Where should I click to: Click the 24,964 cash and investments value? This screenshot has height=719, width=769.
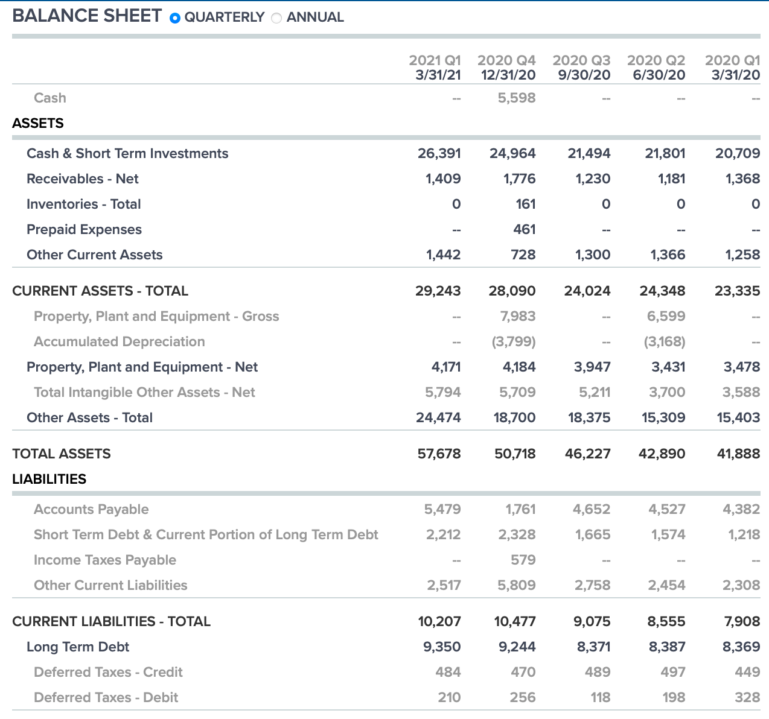[512, 153]
